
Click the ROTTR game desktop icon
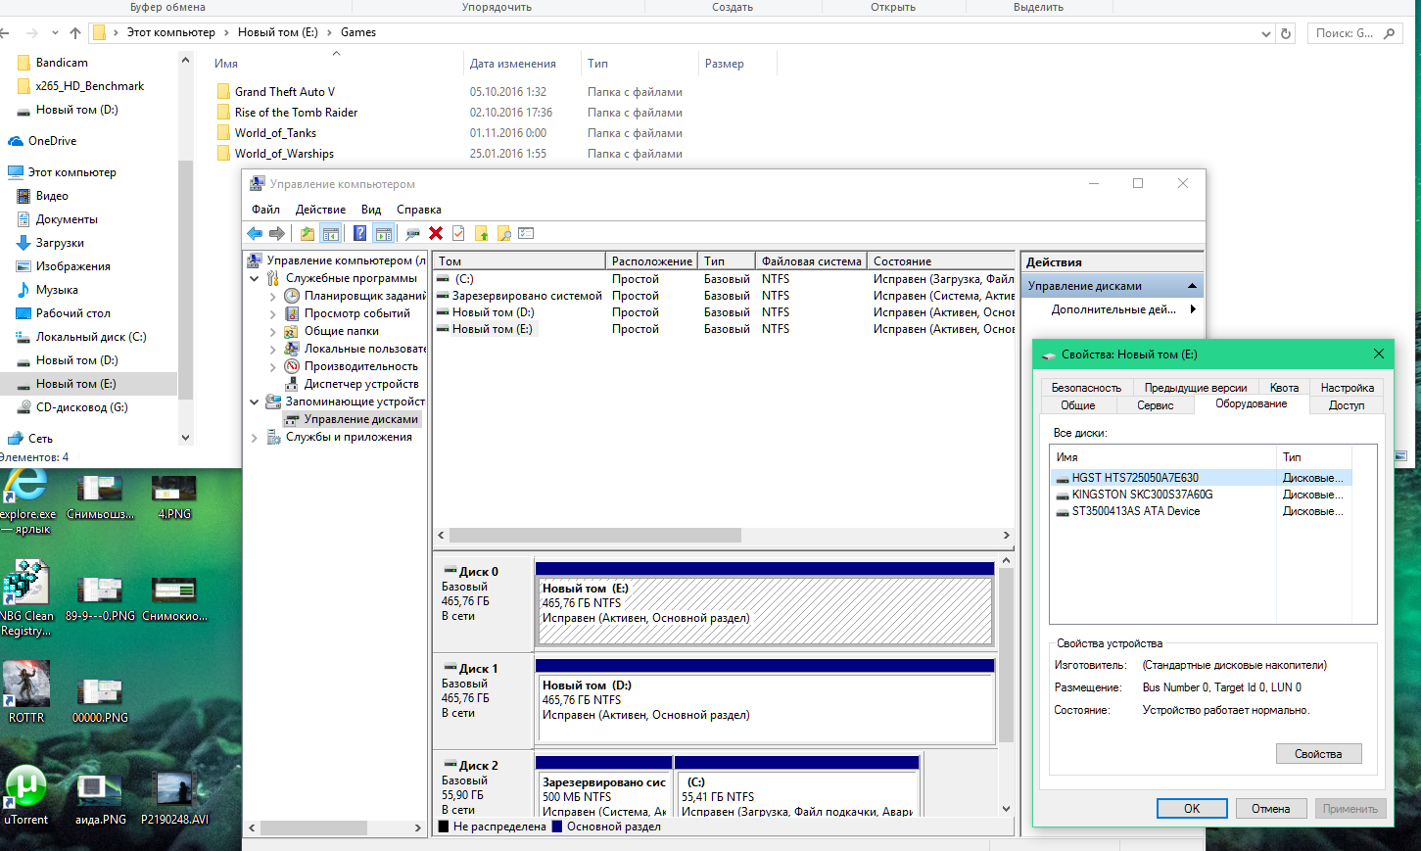(x=26, y=684)
